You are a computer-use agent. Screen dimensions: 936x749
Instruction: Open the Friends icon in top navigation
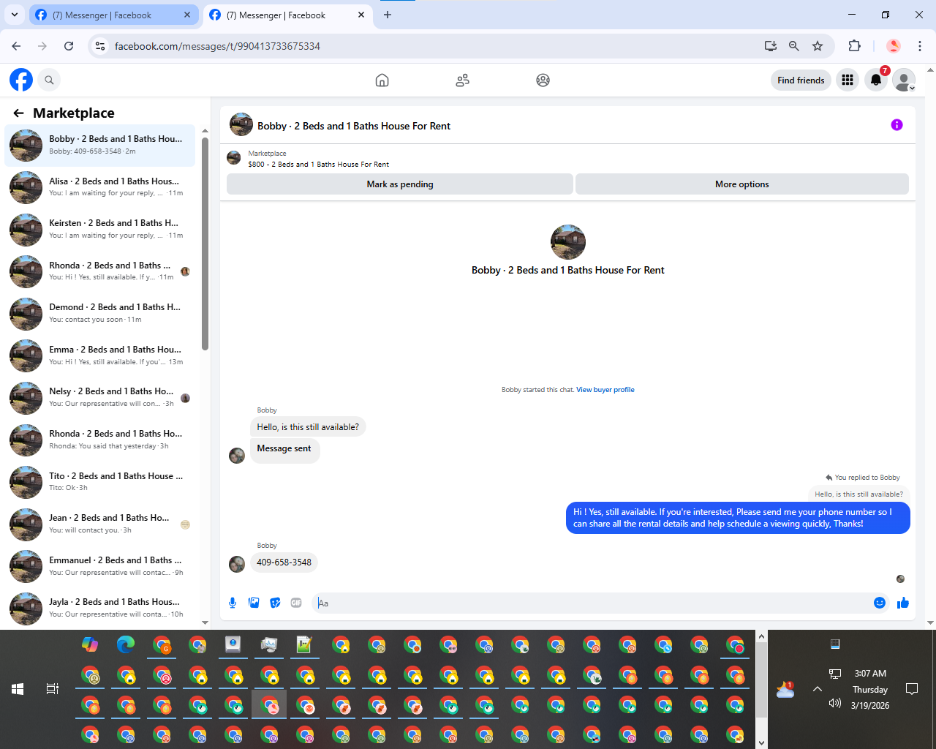click(x=462, y=80)
